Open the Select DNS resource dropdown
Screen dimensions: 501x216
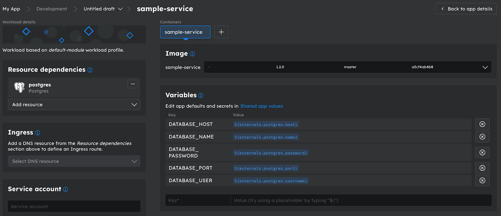tap(74, 161)
